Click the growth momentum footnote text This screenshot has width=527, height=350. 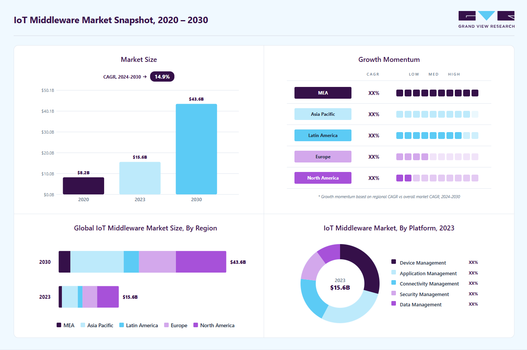[x=389, y=197]
